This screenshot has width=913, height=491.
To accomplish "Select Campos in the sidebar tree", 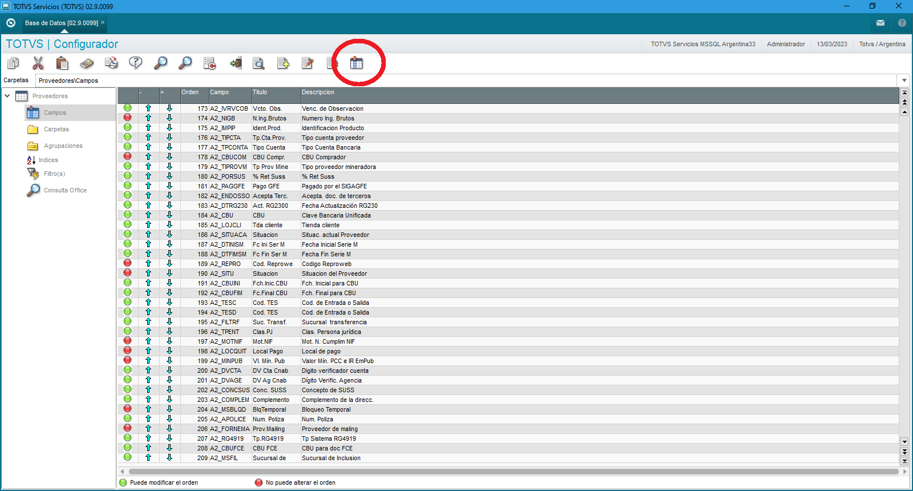I will (55, 112).
